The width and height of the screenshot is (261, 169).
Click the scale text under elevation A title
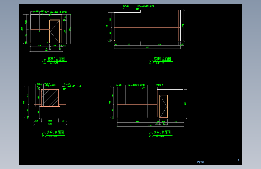pos(54,63)
